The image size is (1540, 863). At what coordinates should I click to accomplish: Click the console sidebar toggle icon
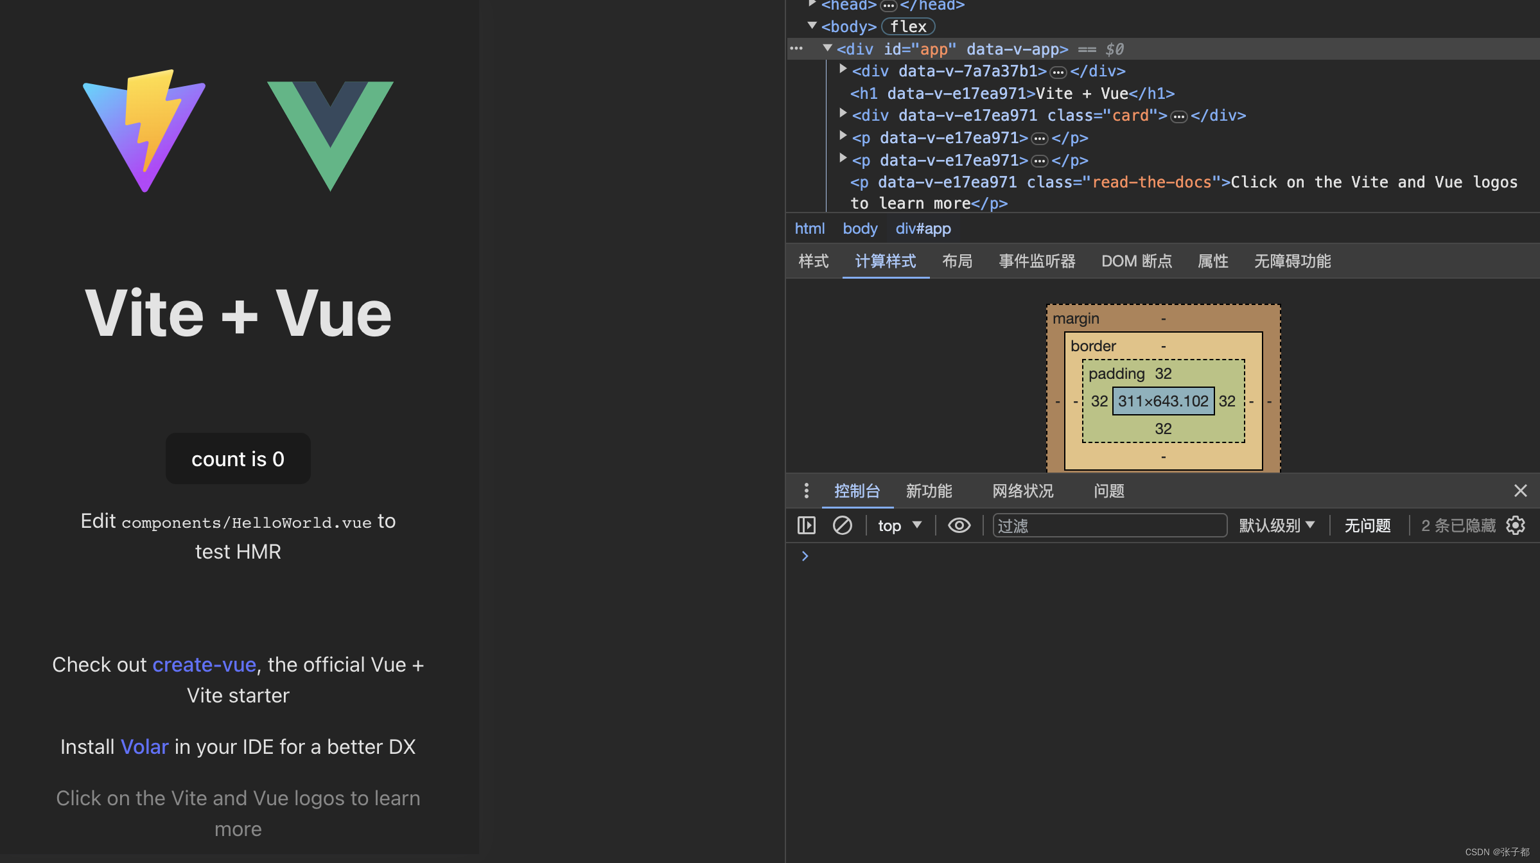tap(806, 526)
